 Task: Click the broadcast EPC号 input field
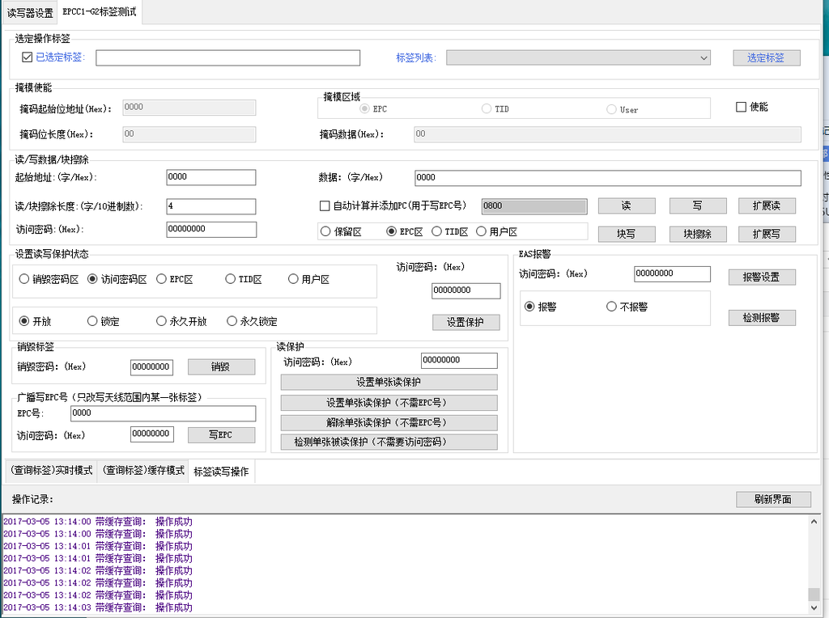point(163,413)
